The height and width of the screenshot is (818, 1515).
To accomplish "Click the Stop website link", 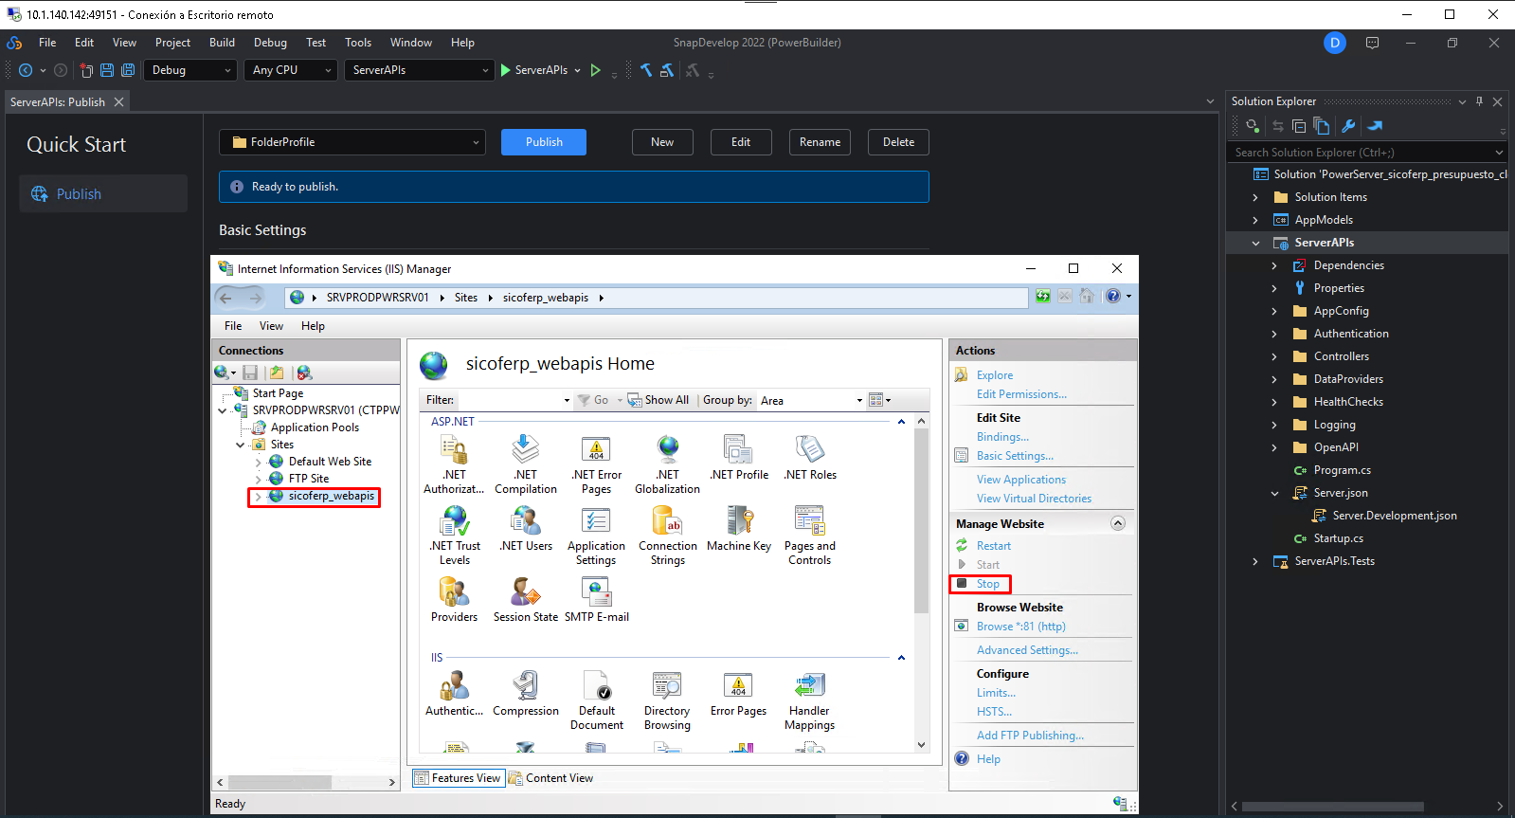I will (x=987, y=584).
